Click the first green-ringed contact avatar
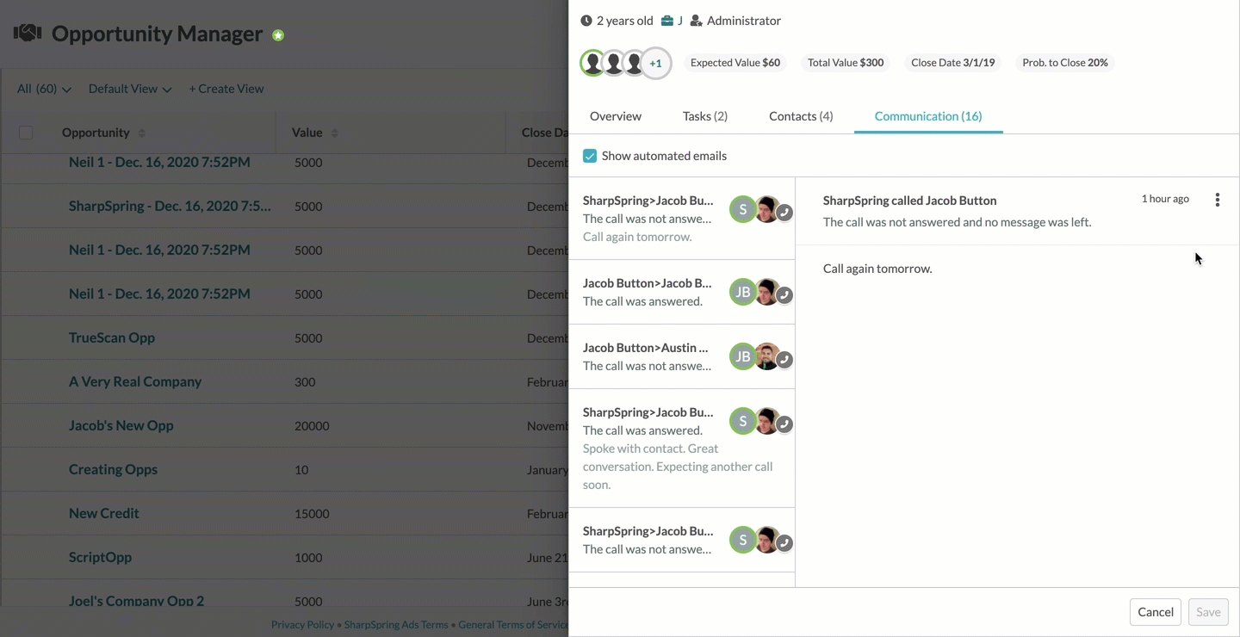Screen dimensions: 1240x637 point(592,63)
